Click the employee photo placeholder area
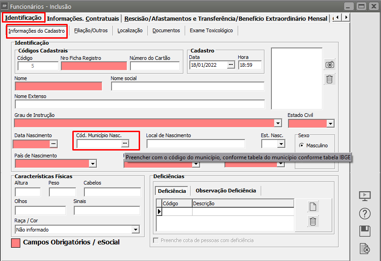Viewport: 381px width, 261px height. point(297,78)
